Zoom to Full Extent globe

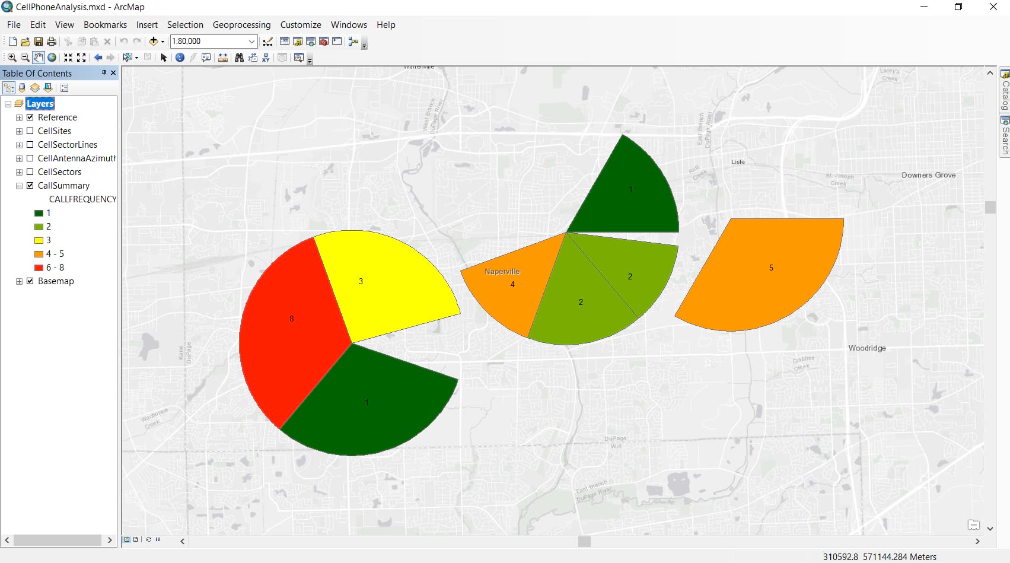point(52,58)
